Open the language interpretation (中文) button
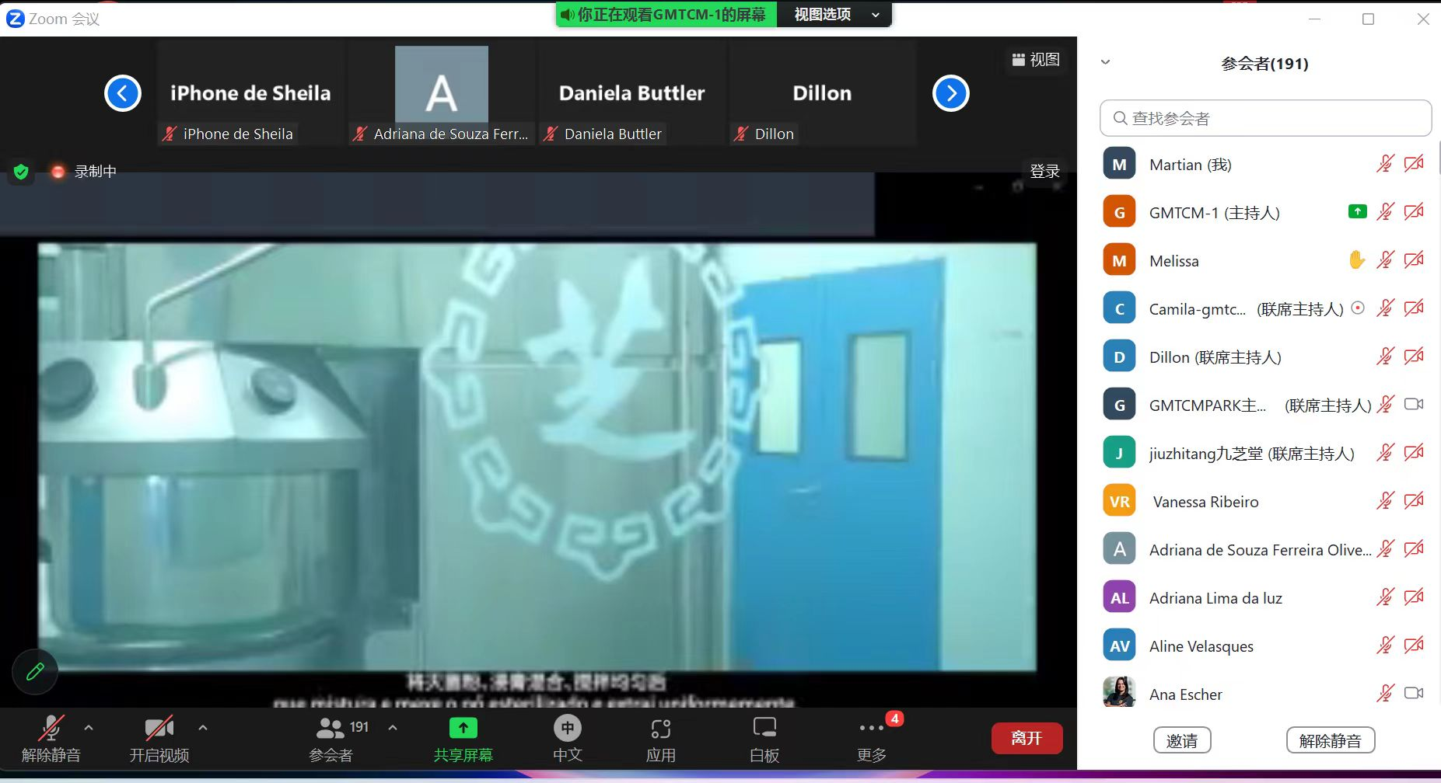This screenshot has width=1441, height=783. pyautogui.click(x=567, y=738)
